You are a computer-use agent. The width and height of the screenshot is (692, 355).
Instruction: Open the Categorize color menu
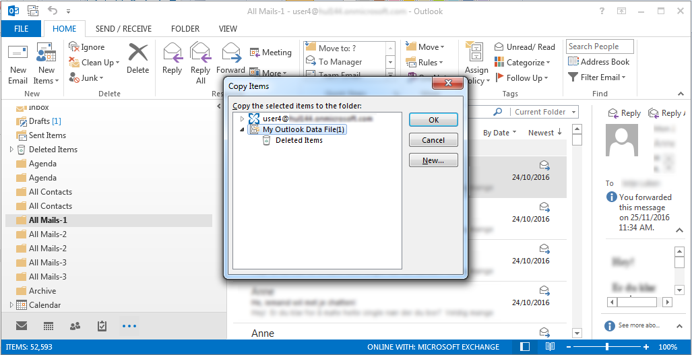(522, 63)
